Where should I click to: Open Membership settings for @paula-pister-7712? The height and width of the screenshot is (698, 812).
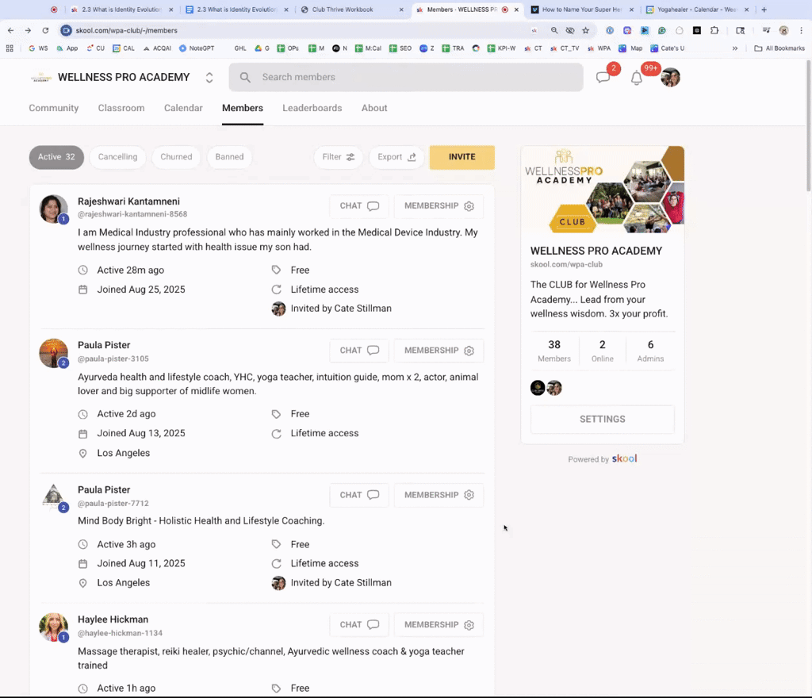439,495
